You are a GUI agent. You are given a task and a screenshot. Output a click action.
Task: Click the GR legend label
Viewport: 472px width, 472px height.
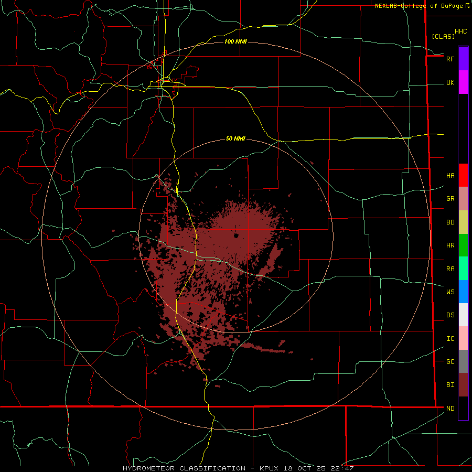point(450,199)
